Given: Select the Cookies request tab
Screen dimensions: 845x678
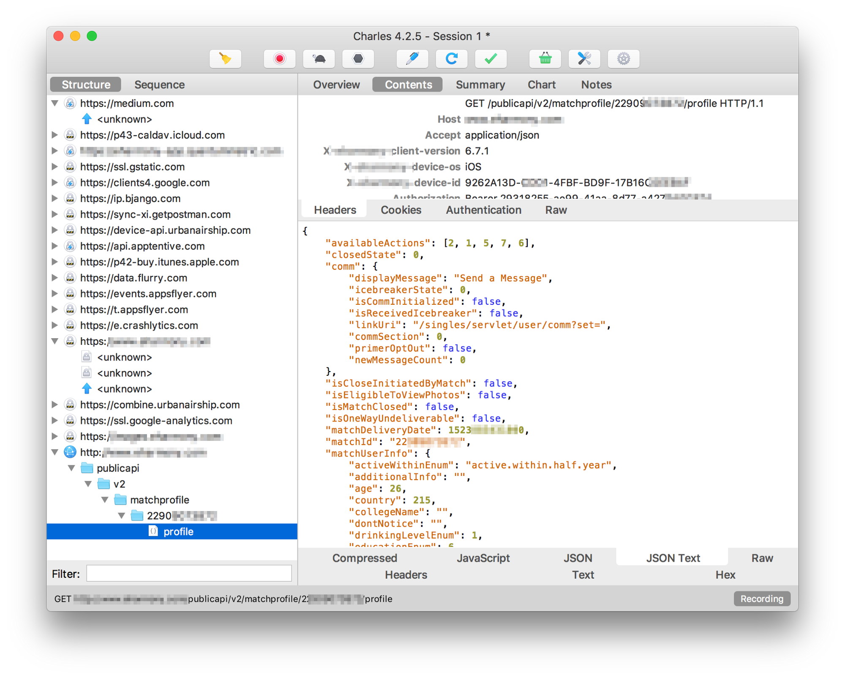Looking at the screenshot, I should [401, 210].
